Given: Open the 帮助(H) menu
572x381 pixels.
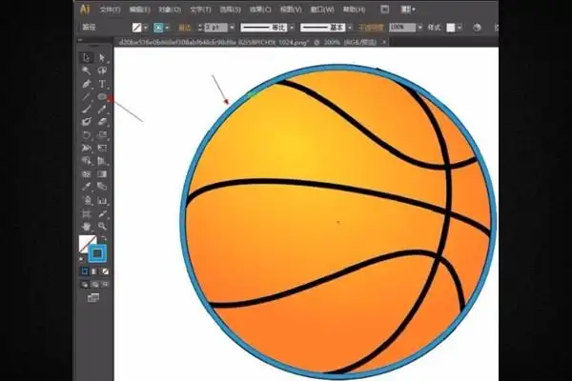Looking at the screenshot, I should [x=355, y=10].
